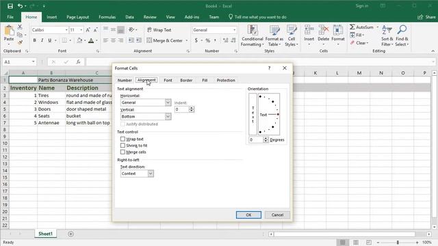Click the Undo arrow icon

click(x=20, y=6)
